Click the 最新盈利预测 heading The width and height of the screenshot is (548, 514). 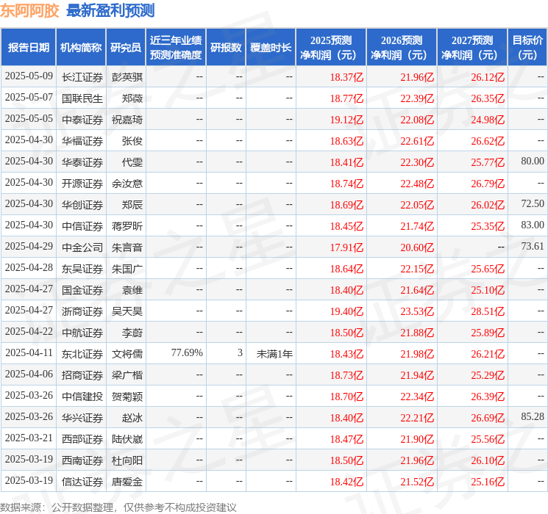pyautogui.click(x=110, y=10)
